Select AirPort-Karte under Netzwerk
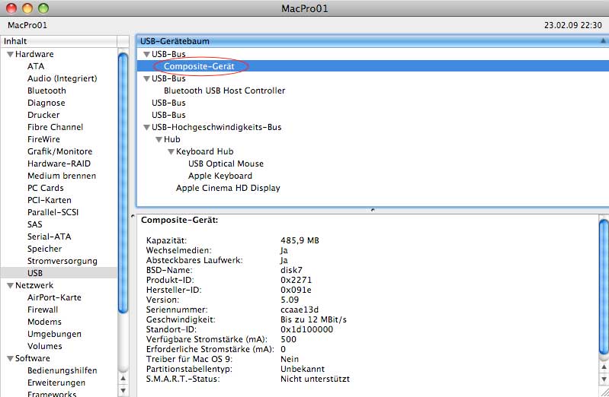Screen dimensions: 609x397 tap(54, 297)
